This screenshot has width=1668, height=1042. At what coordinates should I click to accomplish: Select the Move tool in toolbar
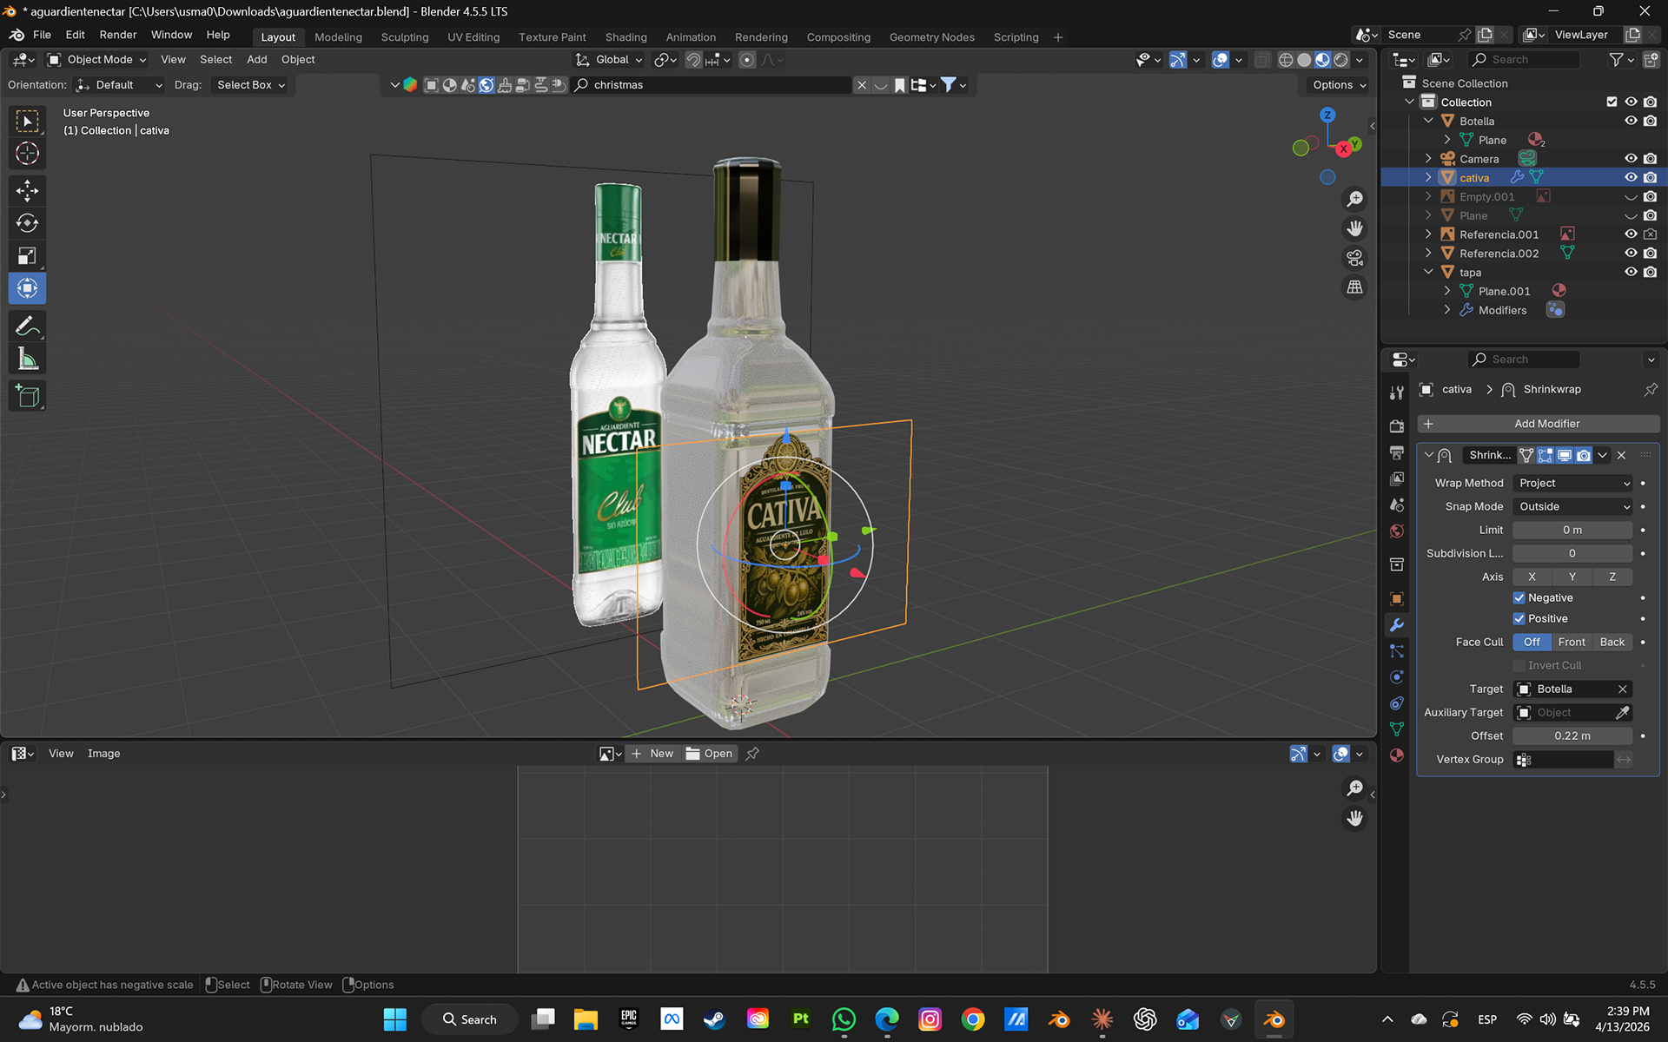(x=27, y=190)
